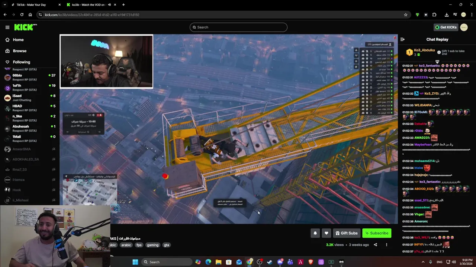Viewport: 476px width, 267px height.
Task: Share the video via share icon
Action: pyautogui.click(x=375, y=245)
